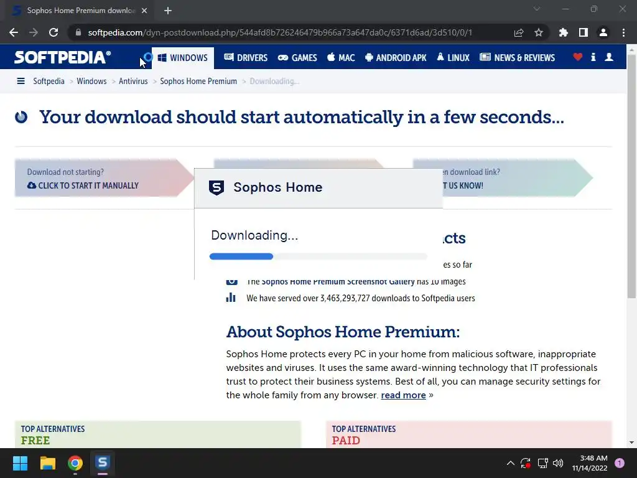The height and width of the screenshot is (478, 637).
Task: Go to Softpedia breadcrumb link
Action: pos(49,82)
